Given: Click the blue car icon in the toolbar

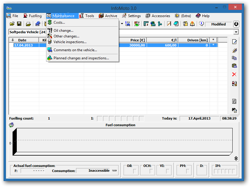Looking at the screenshot, I should pos(38,24).
